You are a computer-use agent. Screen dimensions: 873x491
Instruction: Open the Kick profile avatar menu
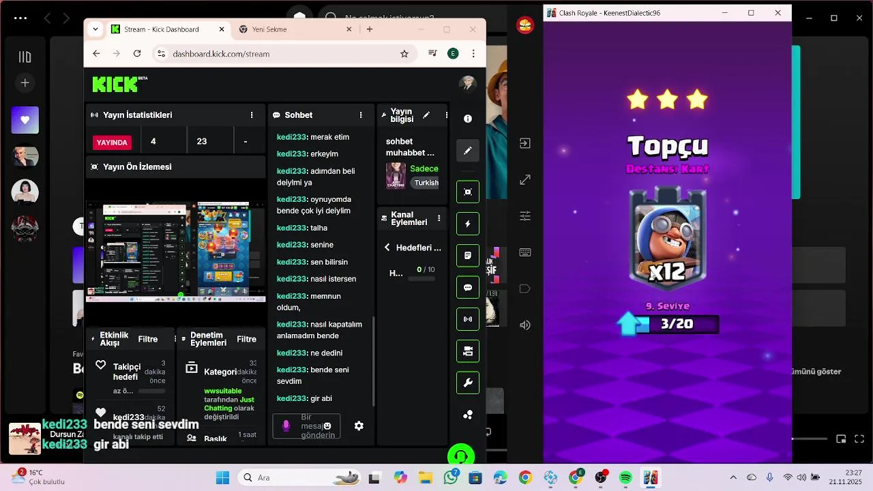point(467,83)
